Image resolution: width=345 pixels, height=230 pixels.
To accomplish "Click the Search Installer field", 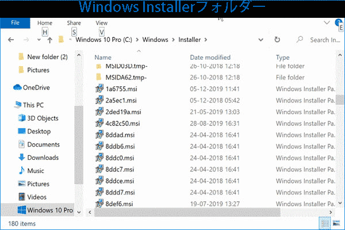I will (325, 40).
